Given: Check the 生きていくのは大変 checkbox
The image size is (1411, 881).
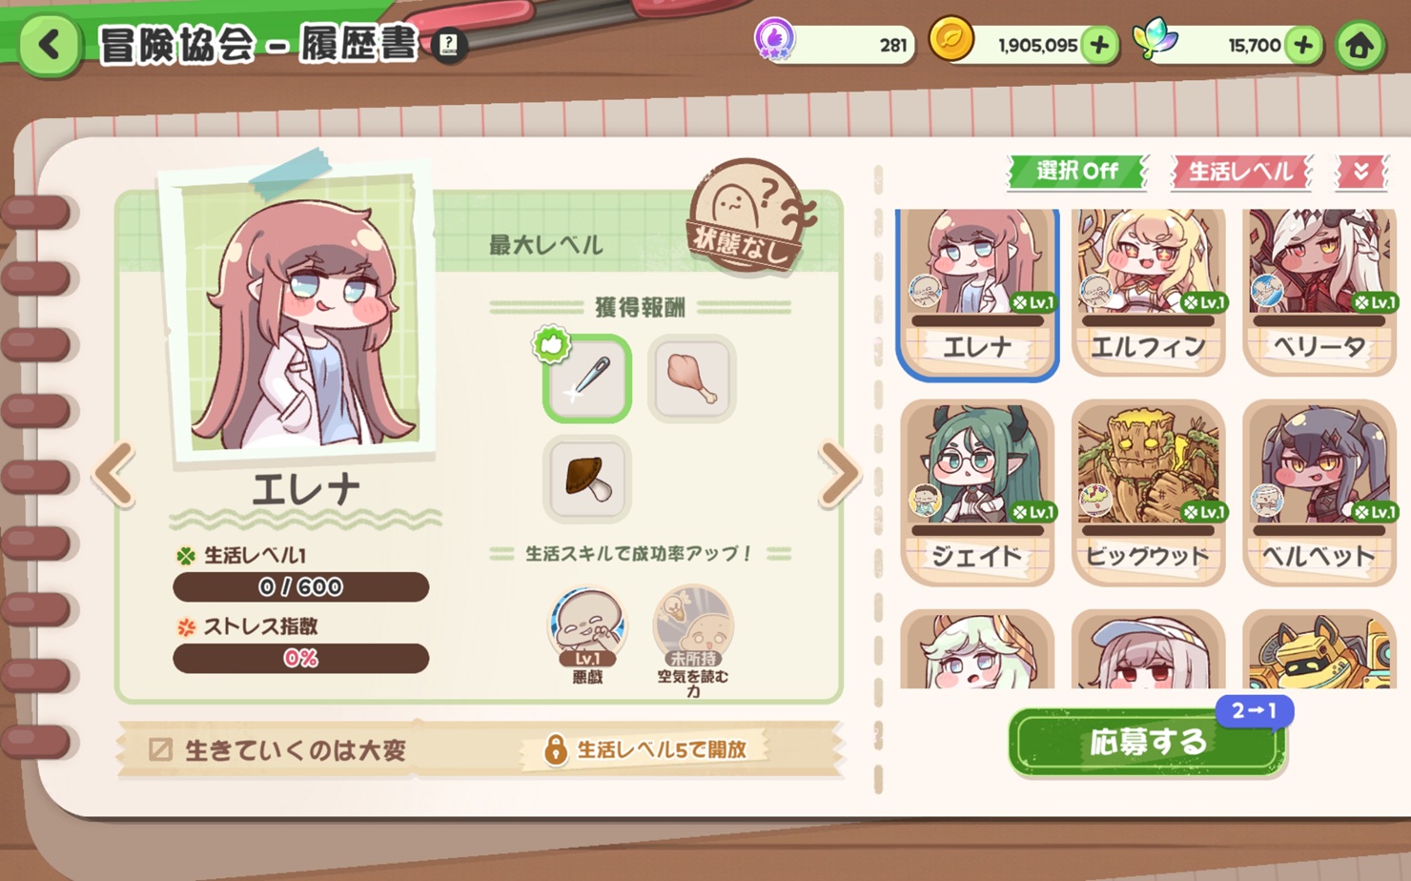Looking at the screenshot, I should click(160, 749).
